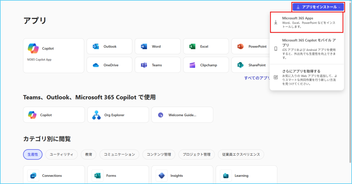Open the Connections card label

[x=52, y=176]
